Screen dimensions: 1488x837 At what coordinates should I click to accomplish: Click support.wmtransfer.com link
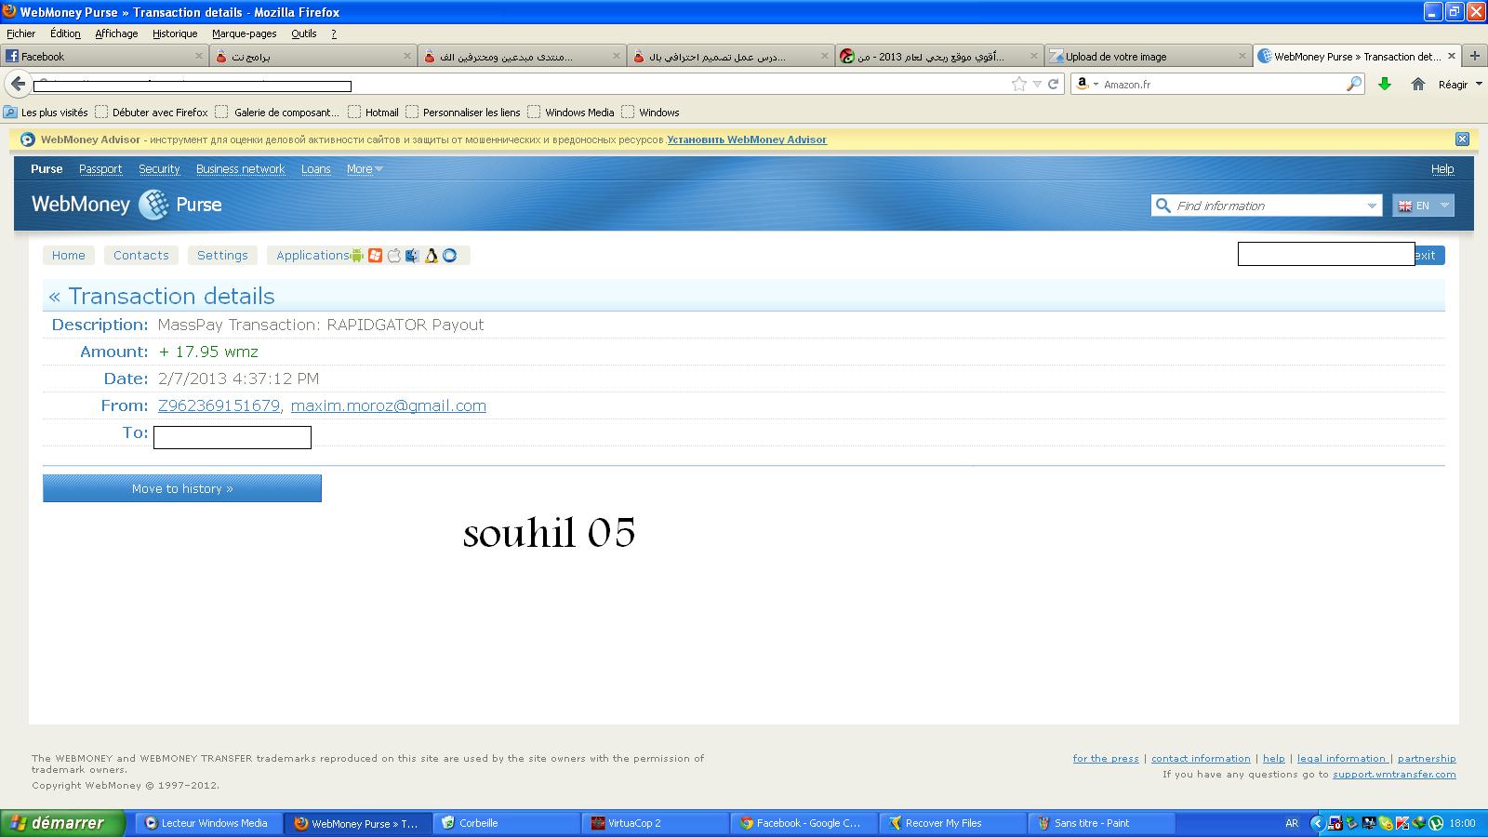tap(1394, 774)
